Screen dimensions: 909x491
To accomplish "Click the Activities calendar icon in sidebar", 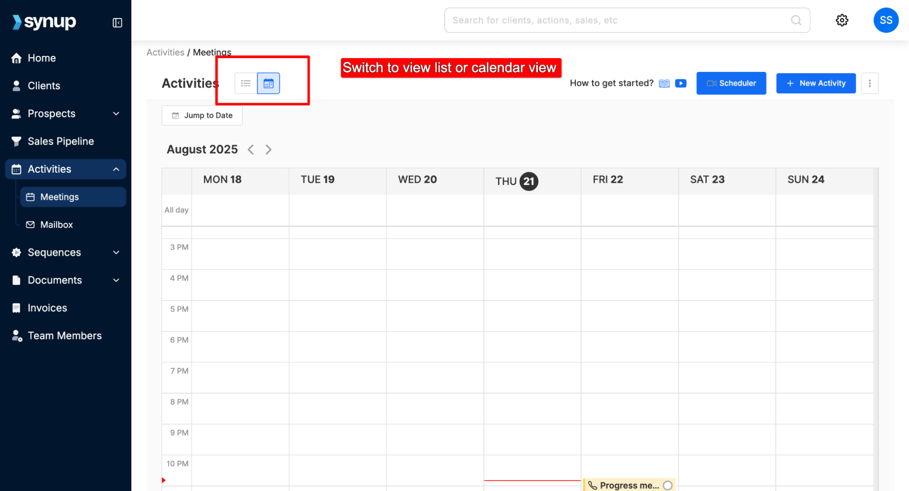I will pos(16,169).
